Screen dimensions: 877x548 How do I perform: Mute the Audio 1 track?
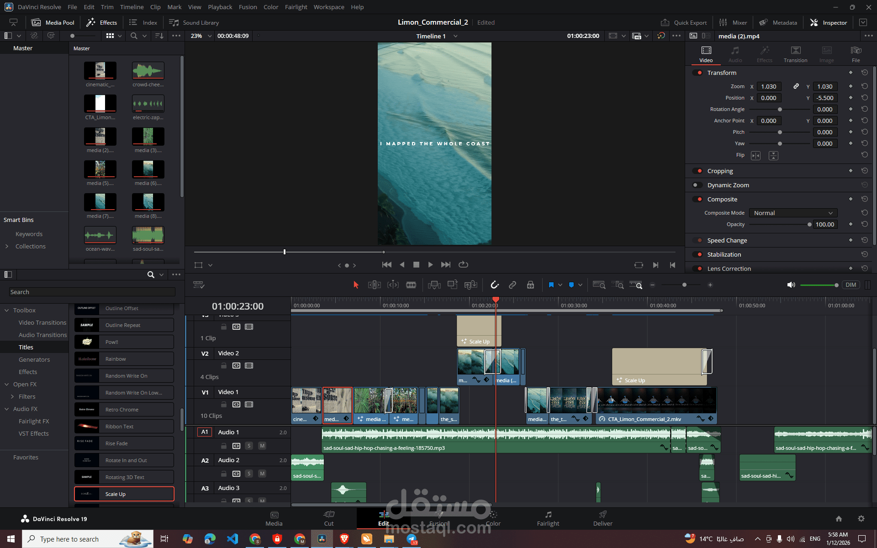pos(262,446)
